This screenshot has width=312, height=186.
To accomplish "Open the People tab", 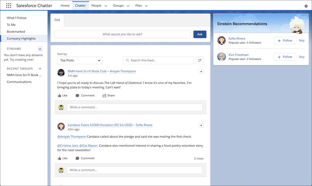I will [x=96, y=6].
